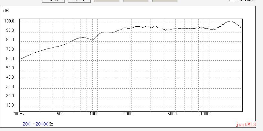Select the 10000 frequency axis label

(x=206, y=114)
